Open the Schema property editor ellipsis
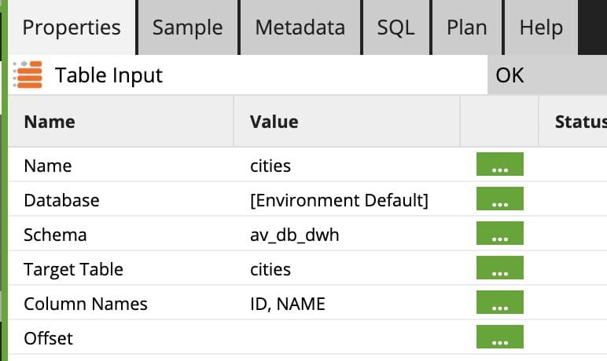The image size is (607, 361). (499, 235)
